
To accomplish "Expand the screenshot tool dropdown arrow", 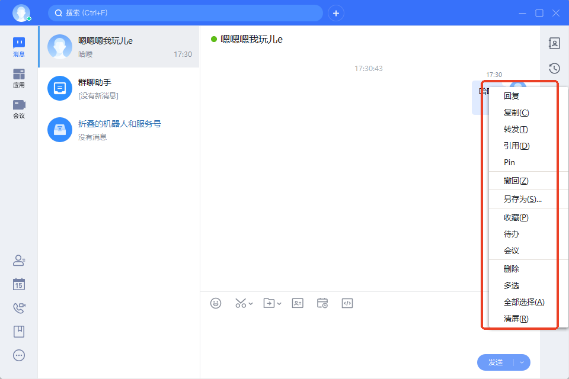I will [251, 304].
